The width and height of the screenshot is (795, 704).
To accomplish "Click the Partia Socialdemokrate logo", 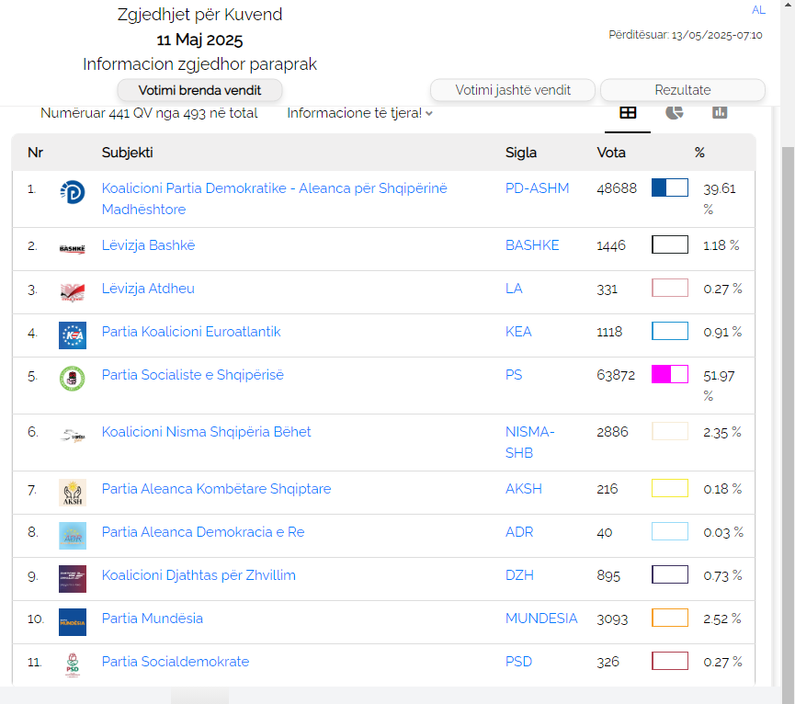I will pos(72,664).
